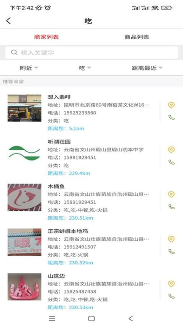Call the 想入翡啡 merchant
The image size is (183, 327).
click(x=172, y=117)
